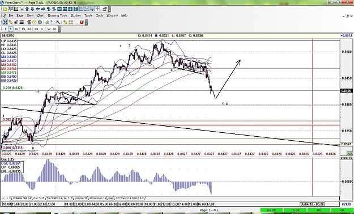Click the left arrow toolbar icon
The height and width of the screenshot is (214, 354).
38,9
